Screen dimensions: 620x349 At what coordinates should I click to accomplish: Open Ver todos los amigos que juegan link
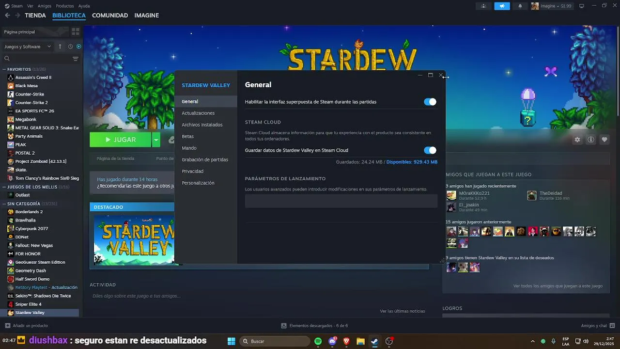[558, 286]
